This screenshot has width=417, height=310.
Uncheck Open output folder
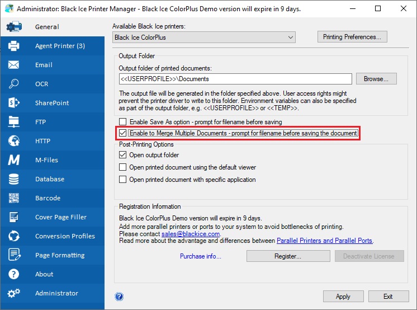pos(122,155)
